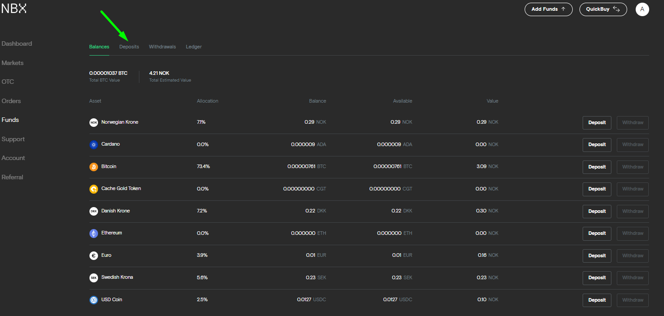Open the Withdrawals tab
Image resolution: width=664 pixels, height=316 pixels.
(x=162, y=47)
